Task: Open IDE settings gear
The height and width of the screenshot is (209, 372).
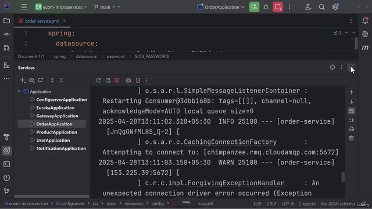Action: (335, 7)
